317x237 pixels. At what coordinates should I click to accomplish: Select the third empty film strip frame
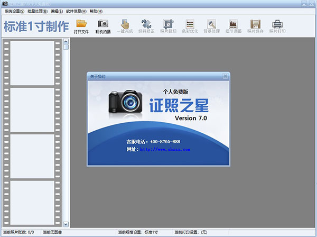pyautogui.click(x=32, y=156)
